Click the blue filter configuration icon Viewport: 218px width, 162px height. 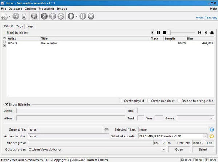coord(211,129)
